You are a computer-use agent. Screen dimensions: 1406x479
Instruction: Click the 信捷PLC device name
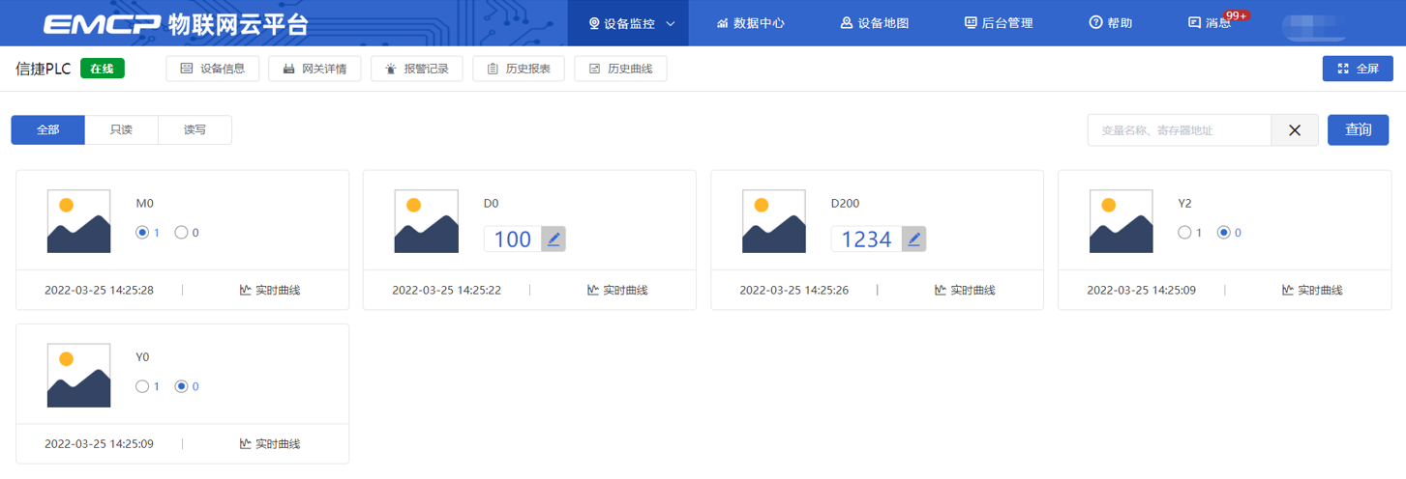pyautogui.click(x=44, y=69)
